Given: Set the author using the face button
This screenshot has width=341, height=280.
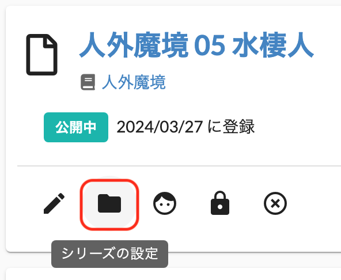Looking at the screenshot, I should (165, 203).
